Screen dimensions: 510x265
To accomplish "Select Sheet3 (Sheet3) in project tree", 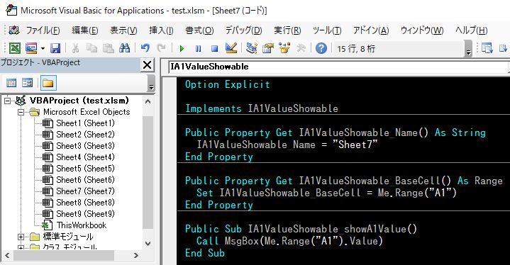I will coord(85,146).
